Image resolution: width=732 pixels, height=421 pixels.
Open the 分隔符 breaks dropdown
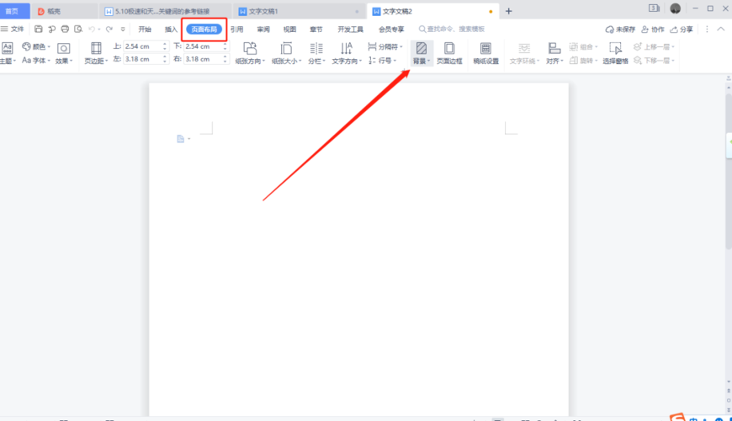pyautogui.click(x=385, y=47)
